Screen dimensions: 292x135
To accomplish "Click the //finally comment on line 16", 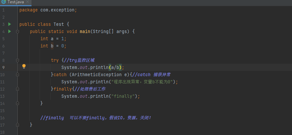I will 52,118.
